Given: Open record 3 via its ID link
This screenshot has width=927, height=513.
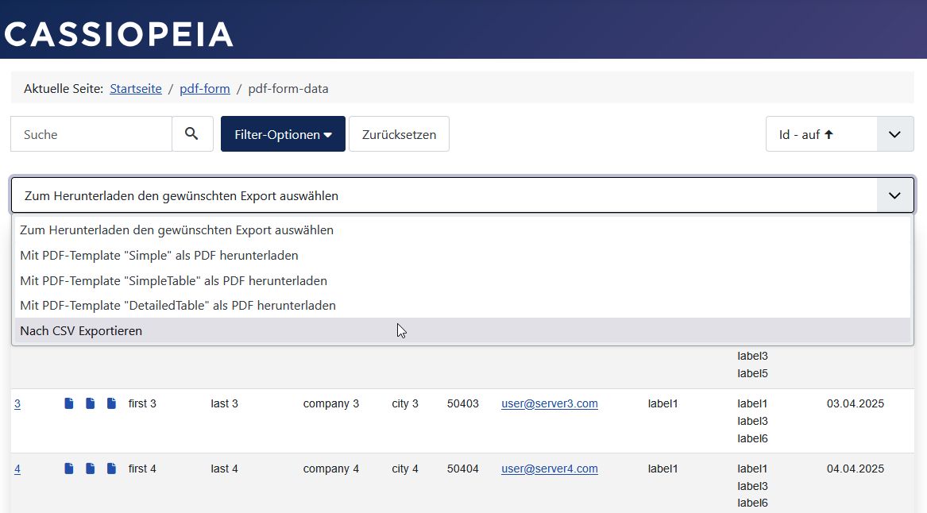Looking at the screenshot, I should click(17, 403).
